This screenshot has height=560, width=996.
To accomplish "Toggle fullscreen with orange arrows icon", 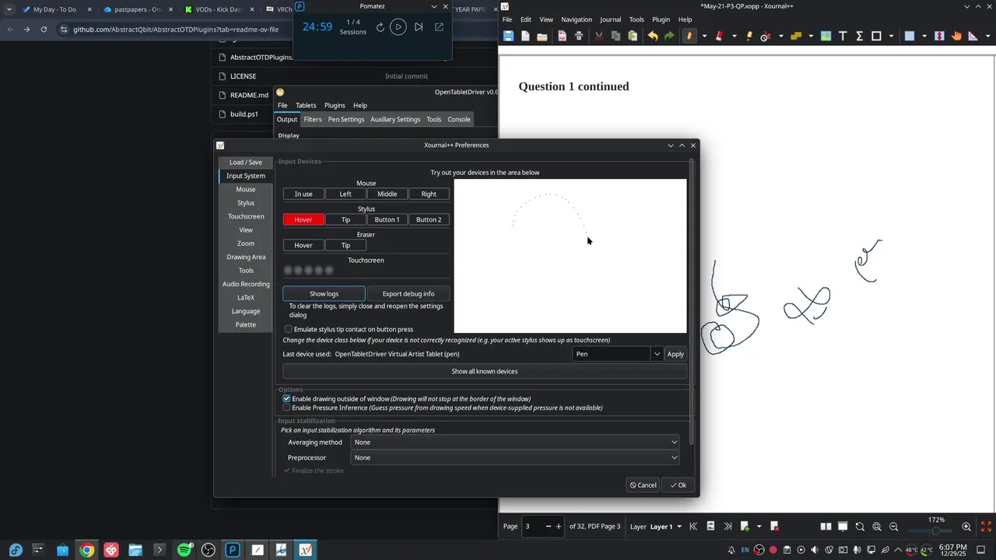I will click(986, 527).
